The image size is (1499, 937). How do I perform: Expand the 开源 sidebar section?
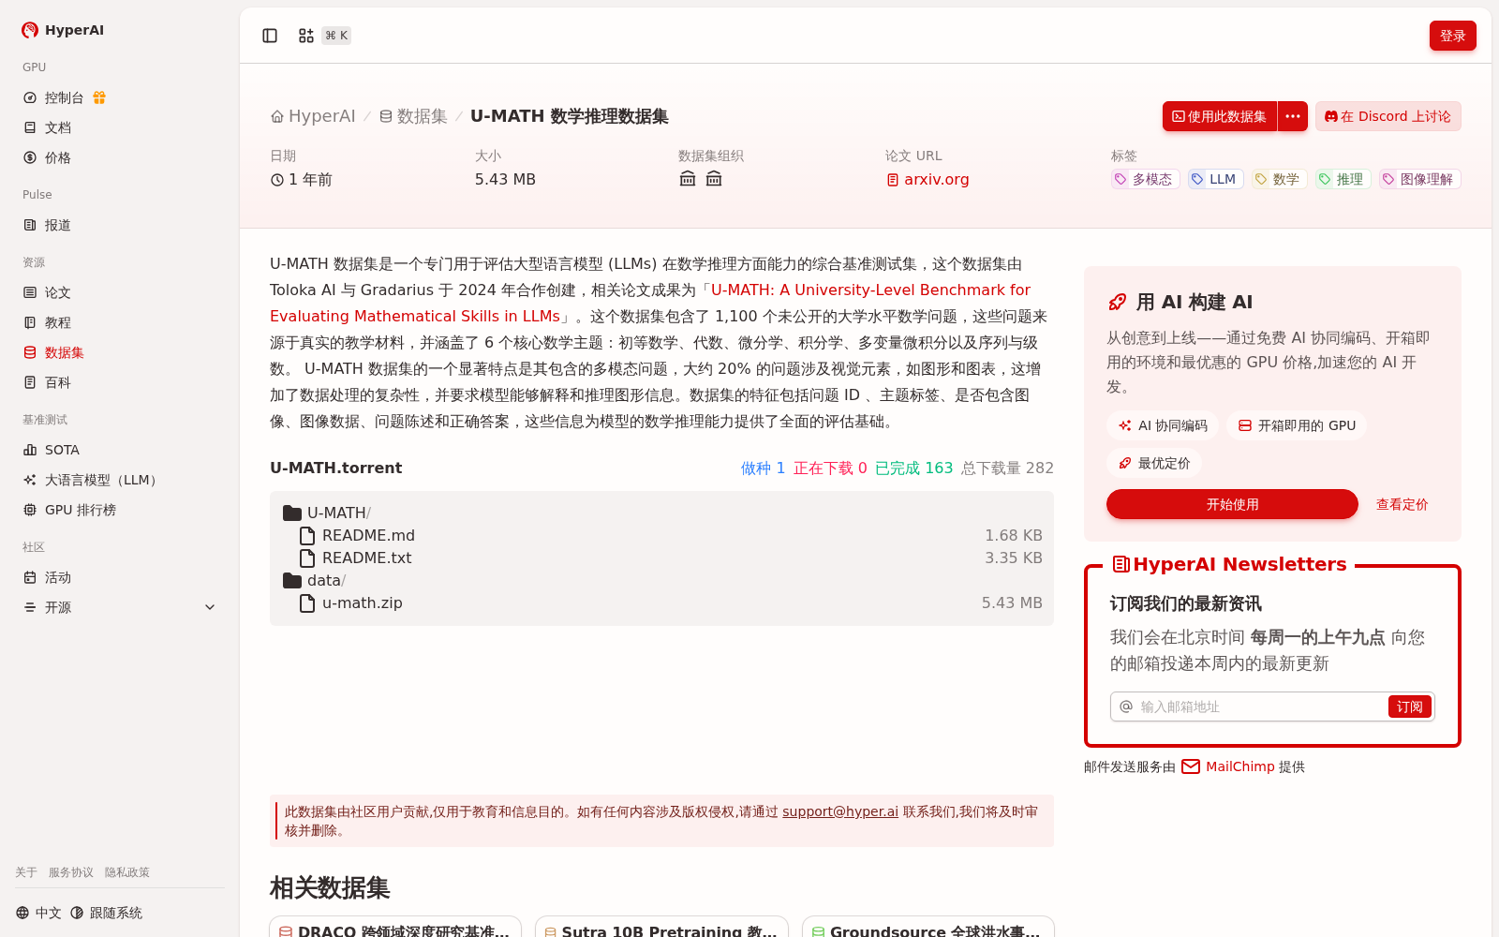[x=120, y=607]
